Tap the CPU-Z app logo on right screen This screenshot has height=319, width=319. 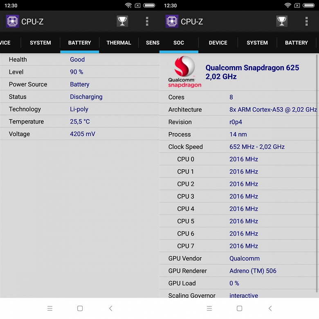172,21
